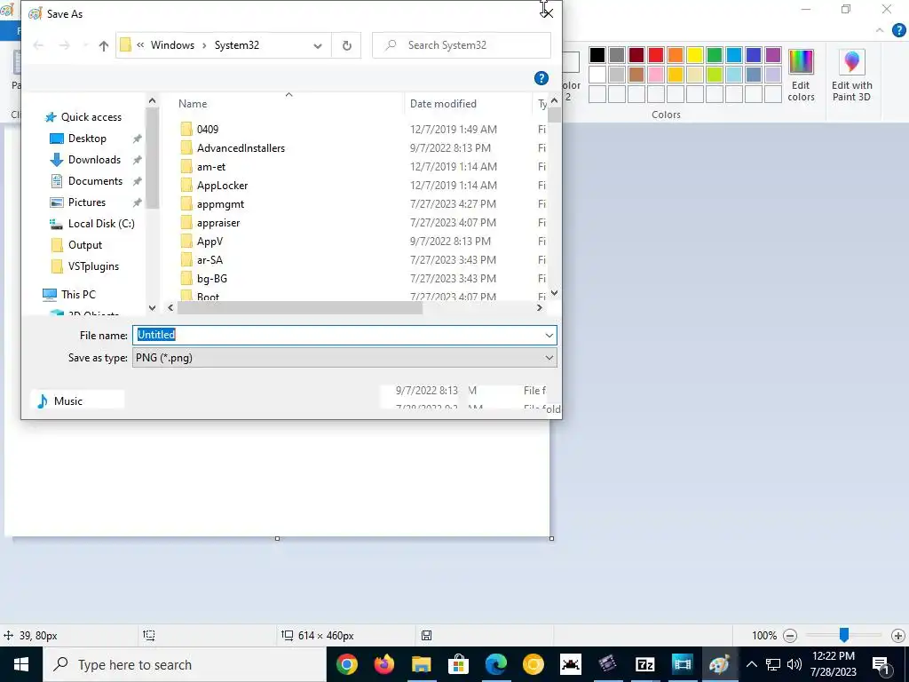The height and width of the screenshot is (682, 909).
Task: Expand the address bar path dropdown
Action: pyautogui.click(x=318, y=46)
